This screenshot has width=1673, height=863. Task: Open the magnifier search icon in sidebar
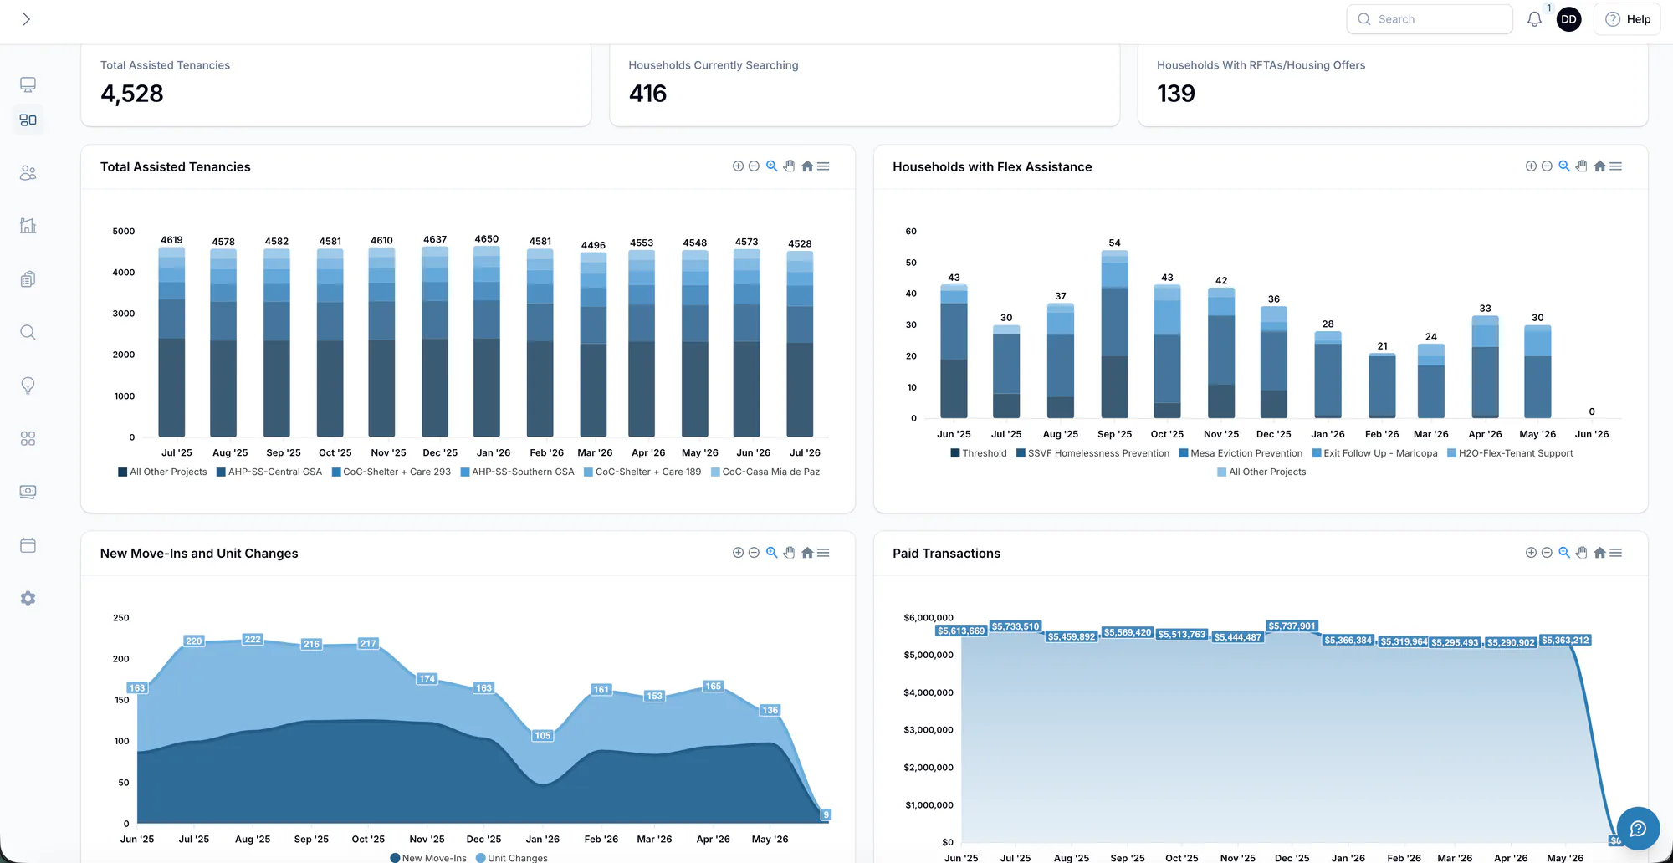point(28,333)
